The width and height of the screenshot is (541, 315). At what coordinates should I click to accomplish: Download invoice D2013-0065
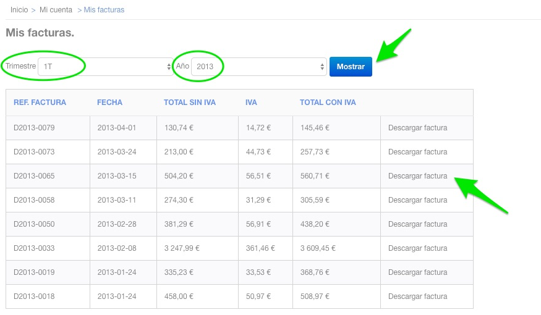[417, 176]
